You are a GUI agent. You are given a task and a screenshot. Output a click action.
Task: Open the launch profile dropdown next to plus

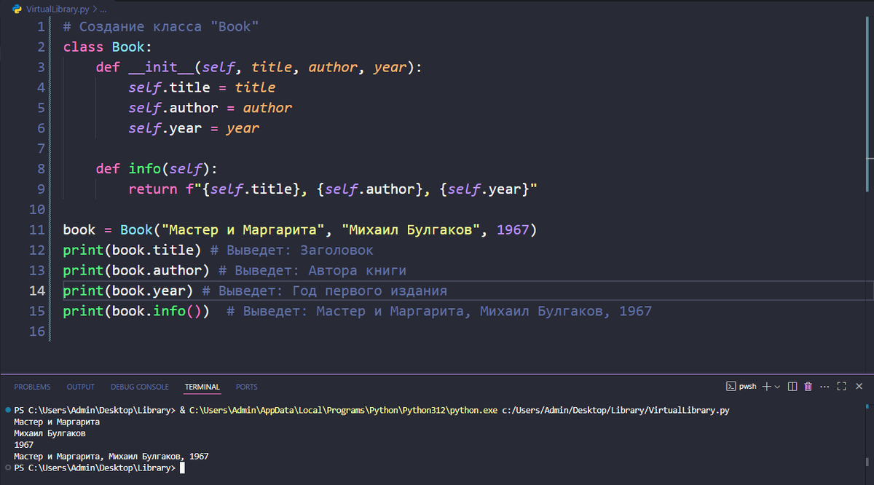(777, 387)
